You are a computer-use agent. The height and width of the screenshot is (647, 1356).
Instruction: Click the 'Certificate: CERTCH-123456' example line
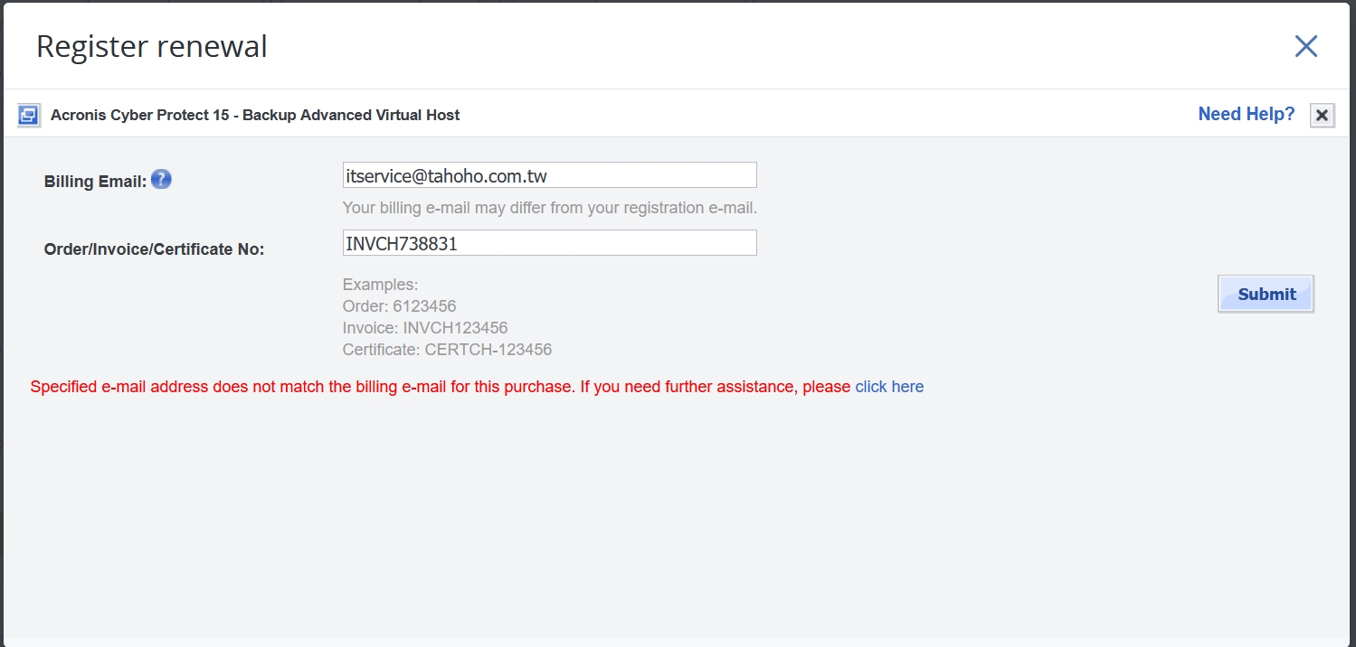[447, 350]
